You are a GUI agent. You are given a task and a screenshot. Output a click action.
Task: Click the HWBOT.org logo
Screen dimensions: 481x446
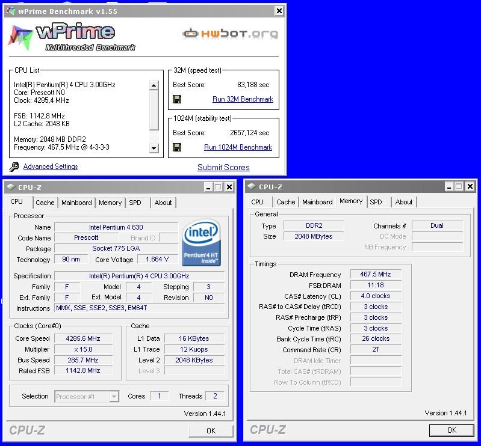point(230,34)
